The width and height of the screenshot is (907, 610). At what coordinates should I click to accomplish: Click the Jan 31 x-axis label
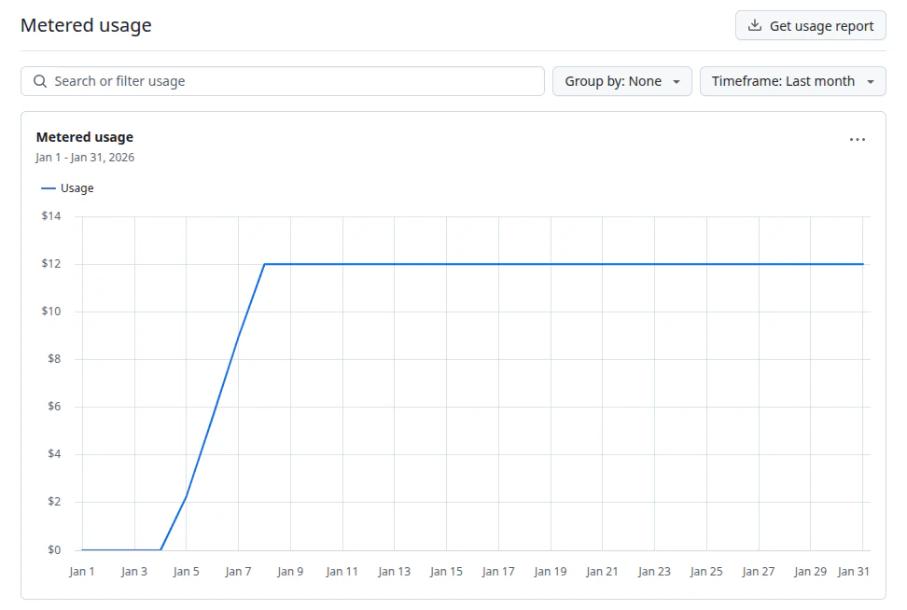point(853,571)
